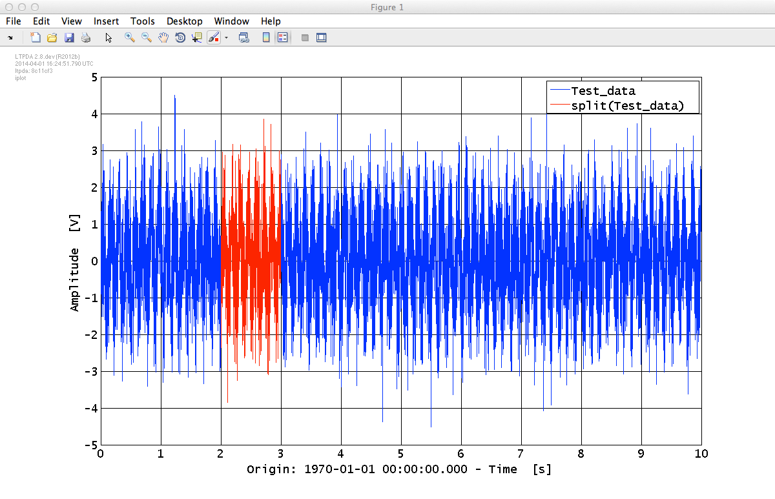Click the New Figure icon

click(x=36, y=38)
